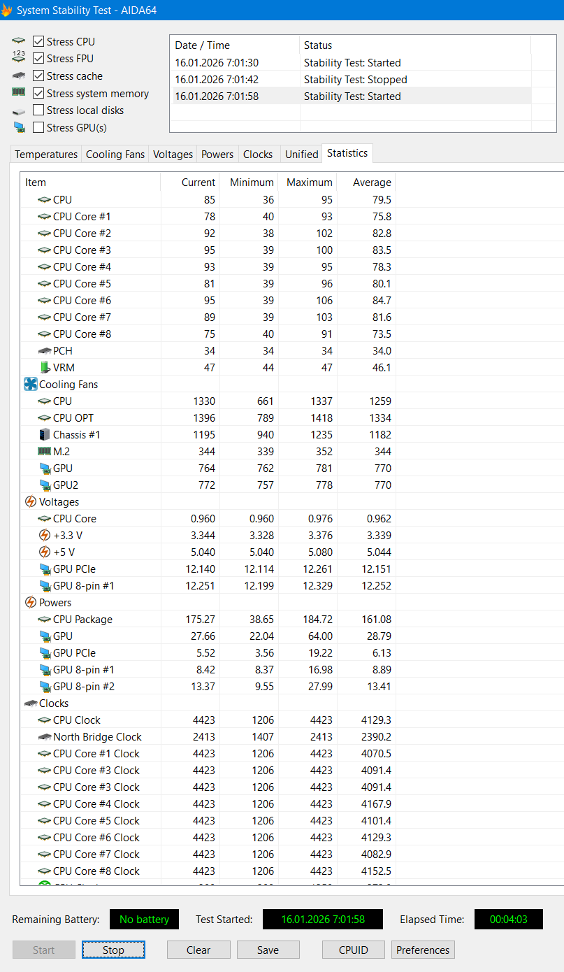Click the Maximum column header
Screen dimensions: 564x972
pos(308,182)
